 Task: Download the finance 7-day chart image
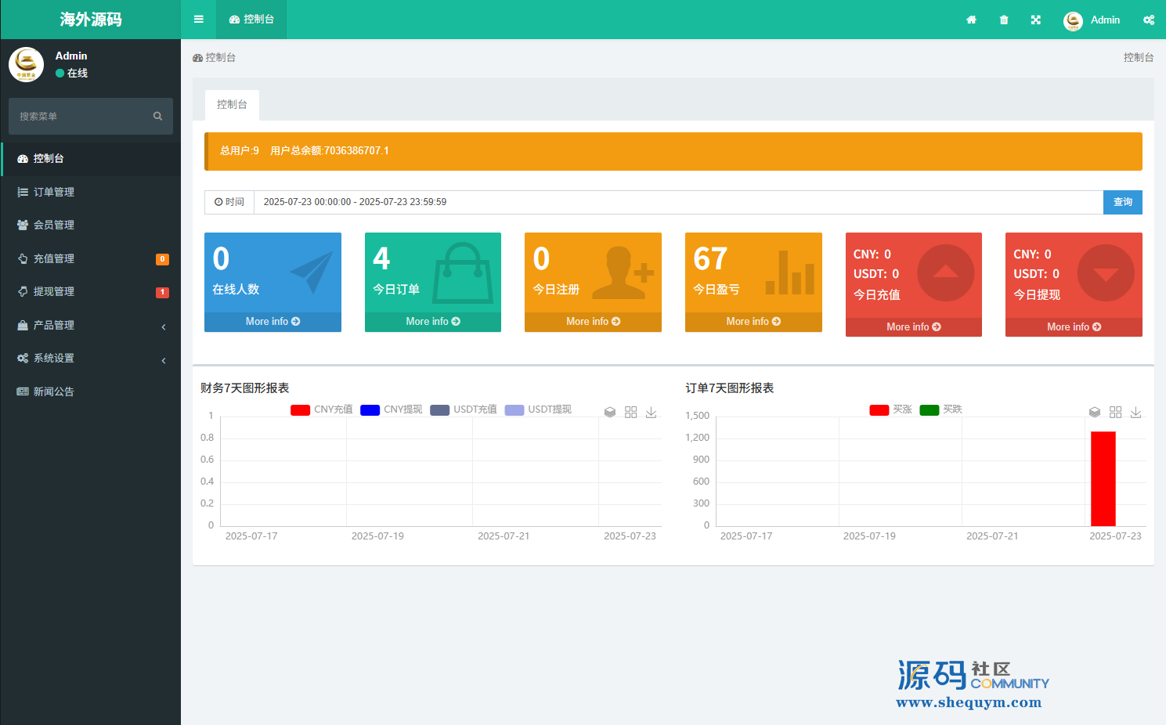(x=651, y=412)
